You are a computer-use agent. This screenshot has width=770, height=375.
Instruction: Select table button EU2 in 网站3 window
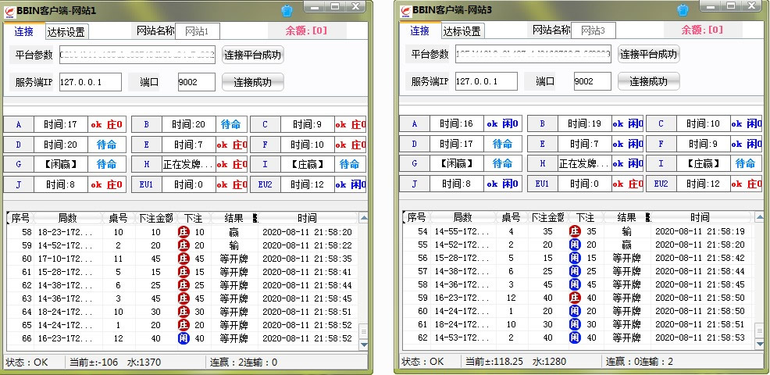coord(661,184)
